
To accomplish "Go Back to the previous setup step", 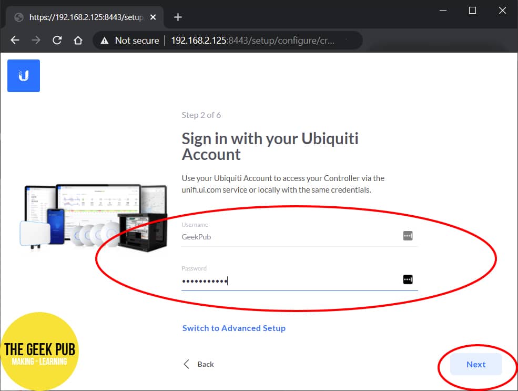I will pyautogui.click(x=199, y=364).
